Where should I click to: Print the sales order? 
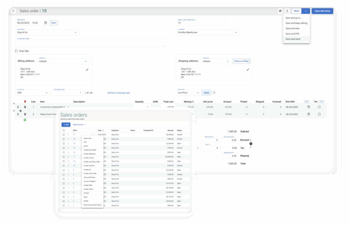(280, 11)
